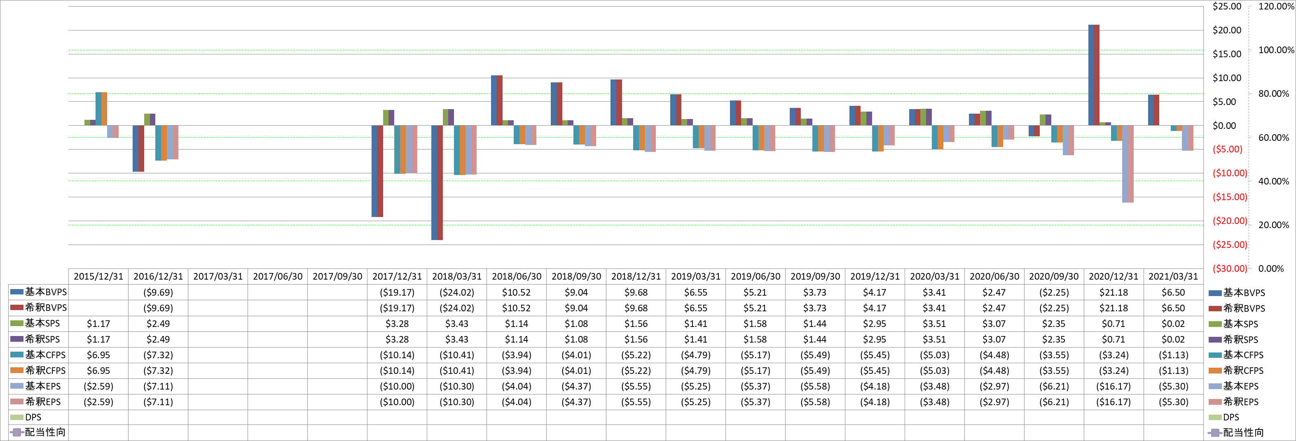Click the red ($30.00) axis label
1296x441 pixels.
pos(1230,268)
